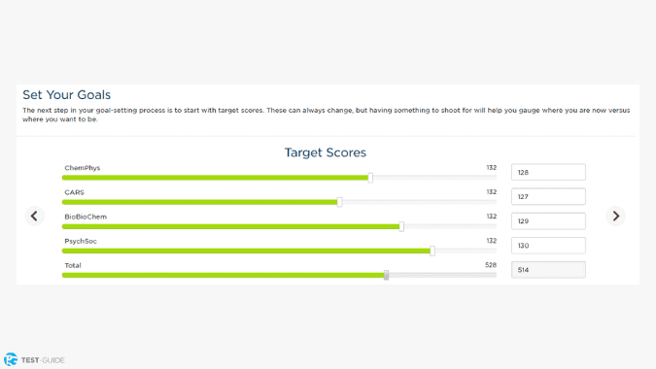This screenshot has width=656, height=369.
Task: Click the Test-Guide text label
Action: click(43, 360)
